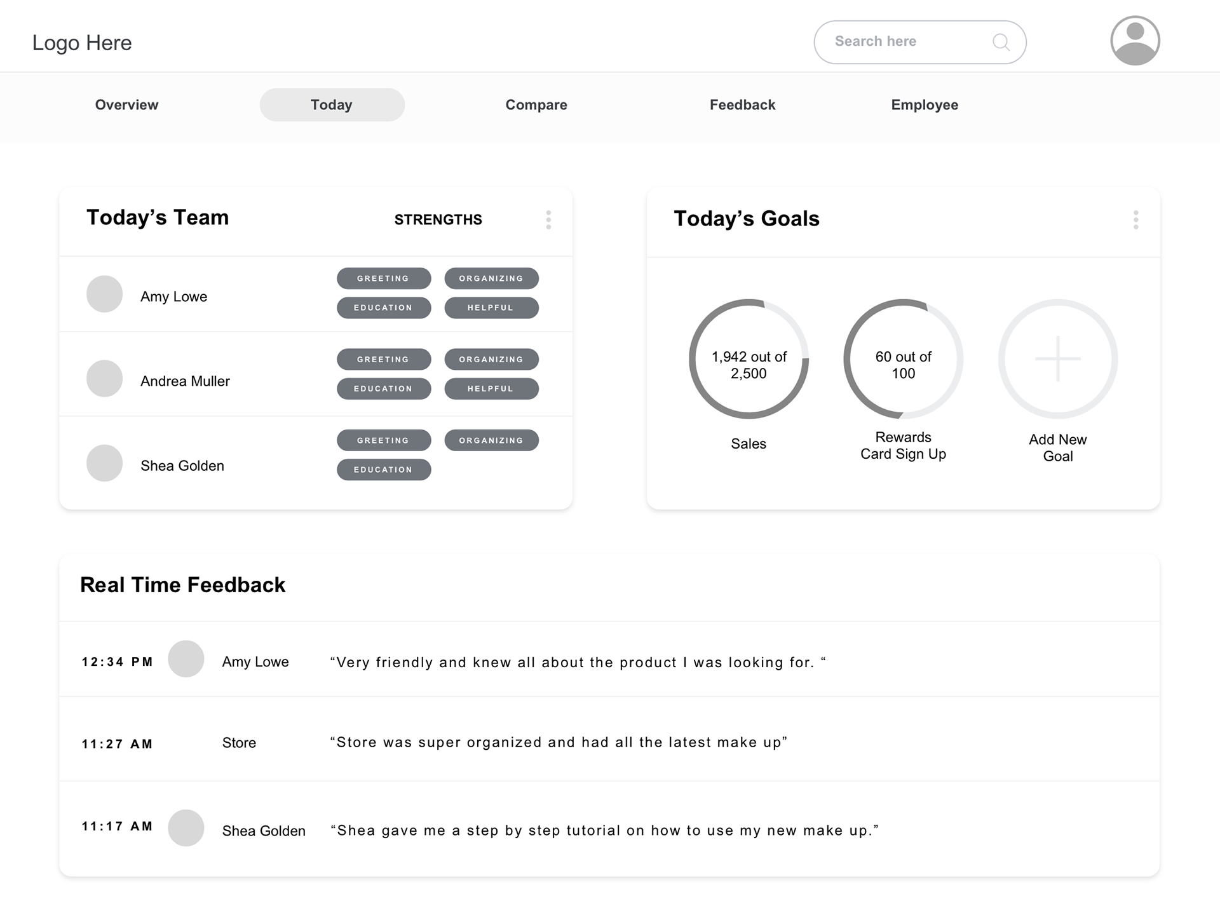Click the Rewards Card Sign Up label
This screenshot has height=915, width=1220.
click(x=903, y=445)
